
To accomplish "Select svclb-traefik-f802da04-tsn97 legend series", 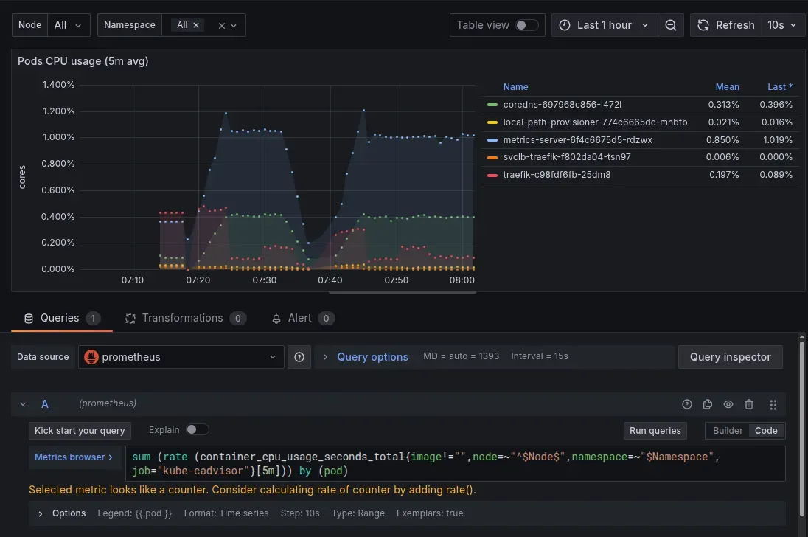I will (567, 157).
